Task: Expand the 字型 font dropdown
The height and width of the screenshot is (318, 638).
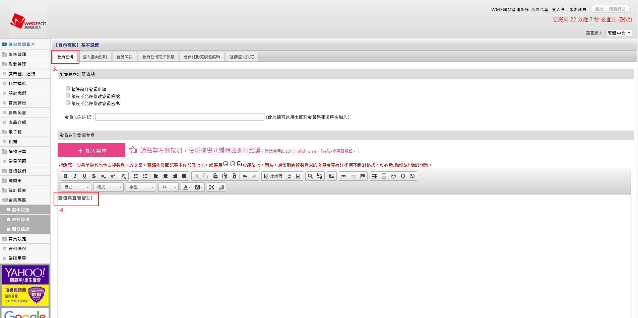Action: point(141,187)
